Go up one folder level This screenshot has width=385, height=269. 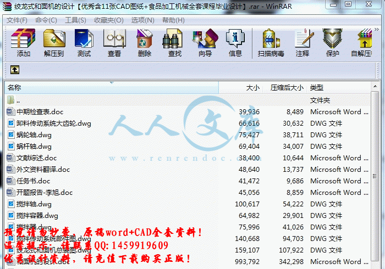coord(15,70)
